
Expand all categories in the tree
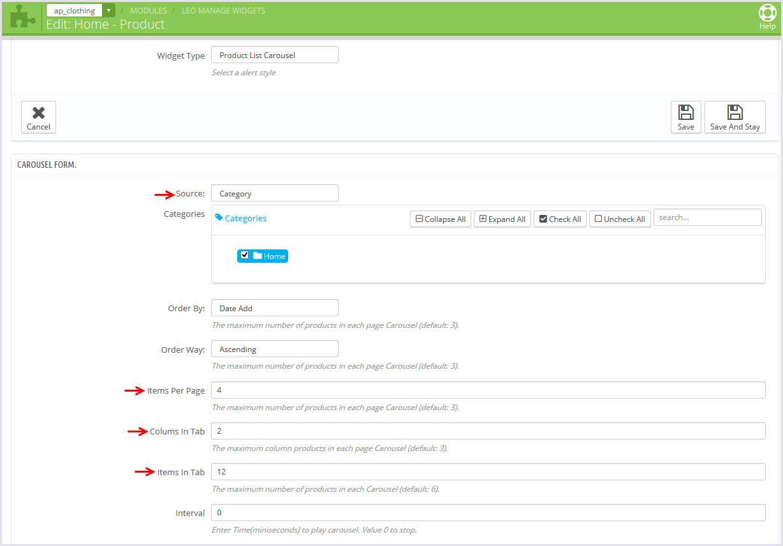click(502, 219)
